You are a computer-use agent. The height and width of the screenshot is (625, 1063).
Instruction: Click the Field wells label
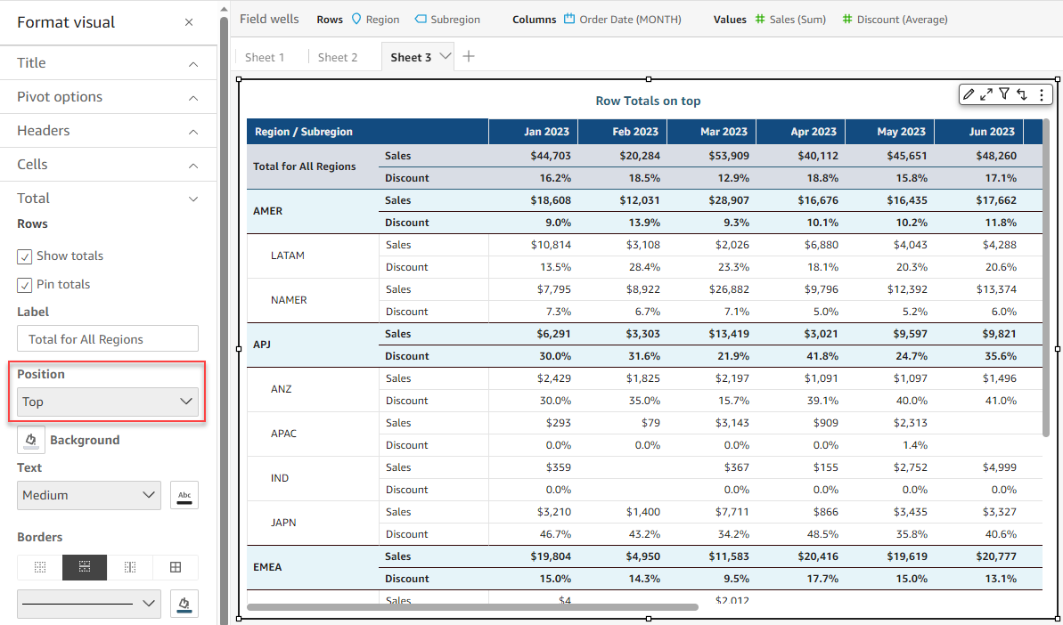pos(269,19)
